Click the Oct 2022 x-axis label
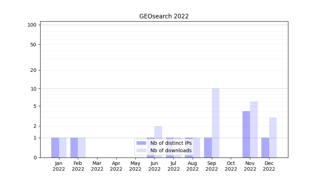320x177 pixels. coord(231,166)
